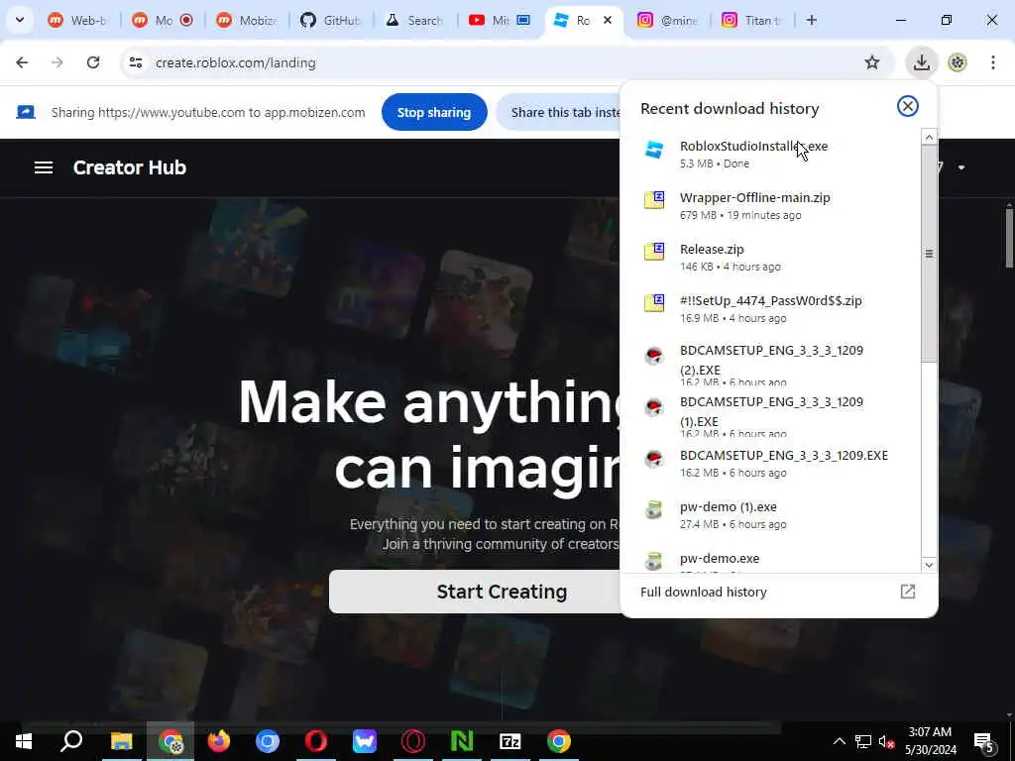Click the Creator Hub title
This screenshot has width=1015, height=761.
coord(130,167)
